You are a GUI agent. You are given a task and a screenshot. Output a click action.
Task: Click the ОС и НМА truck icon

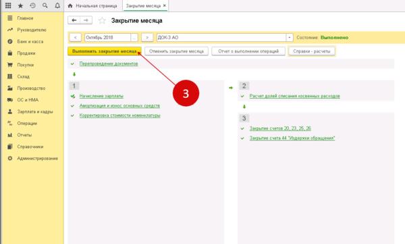coord(10,100)
